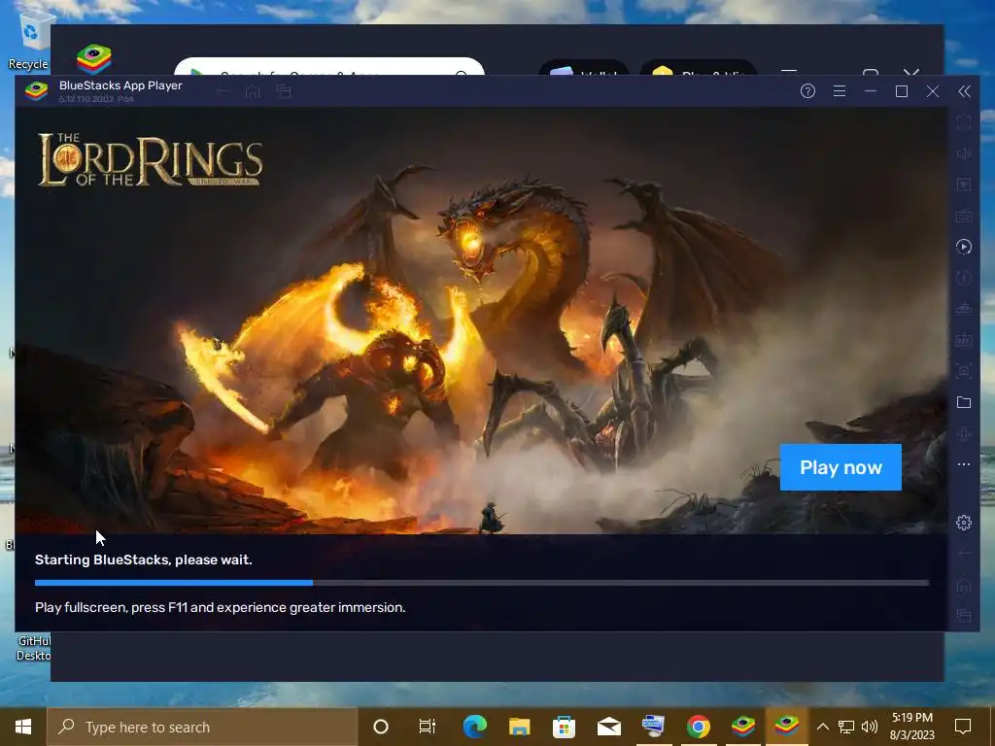The image size is (995, 746).
Task: Close the background BlueStacks X window
Action: pos(911,72)
